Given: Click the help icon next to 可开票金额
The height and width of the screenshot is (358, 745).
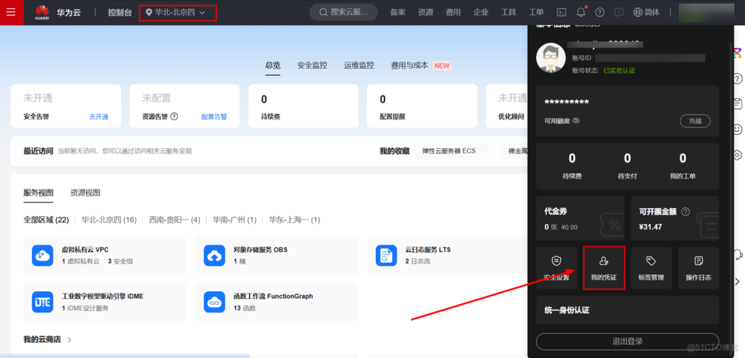Looking at the screenshot, I should point(686,212).
